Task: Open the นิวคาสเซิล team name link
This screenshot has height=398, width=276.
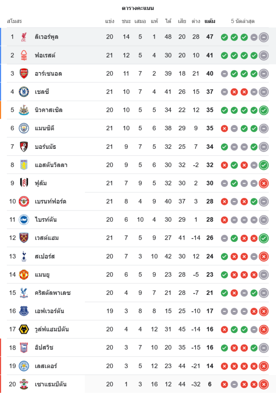Action: pos(48,110)
